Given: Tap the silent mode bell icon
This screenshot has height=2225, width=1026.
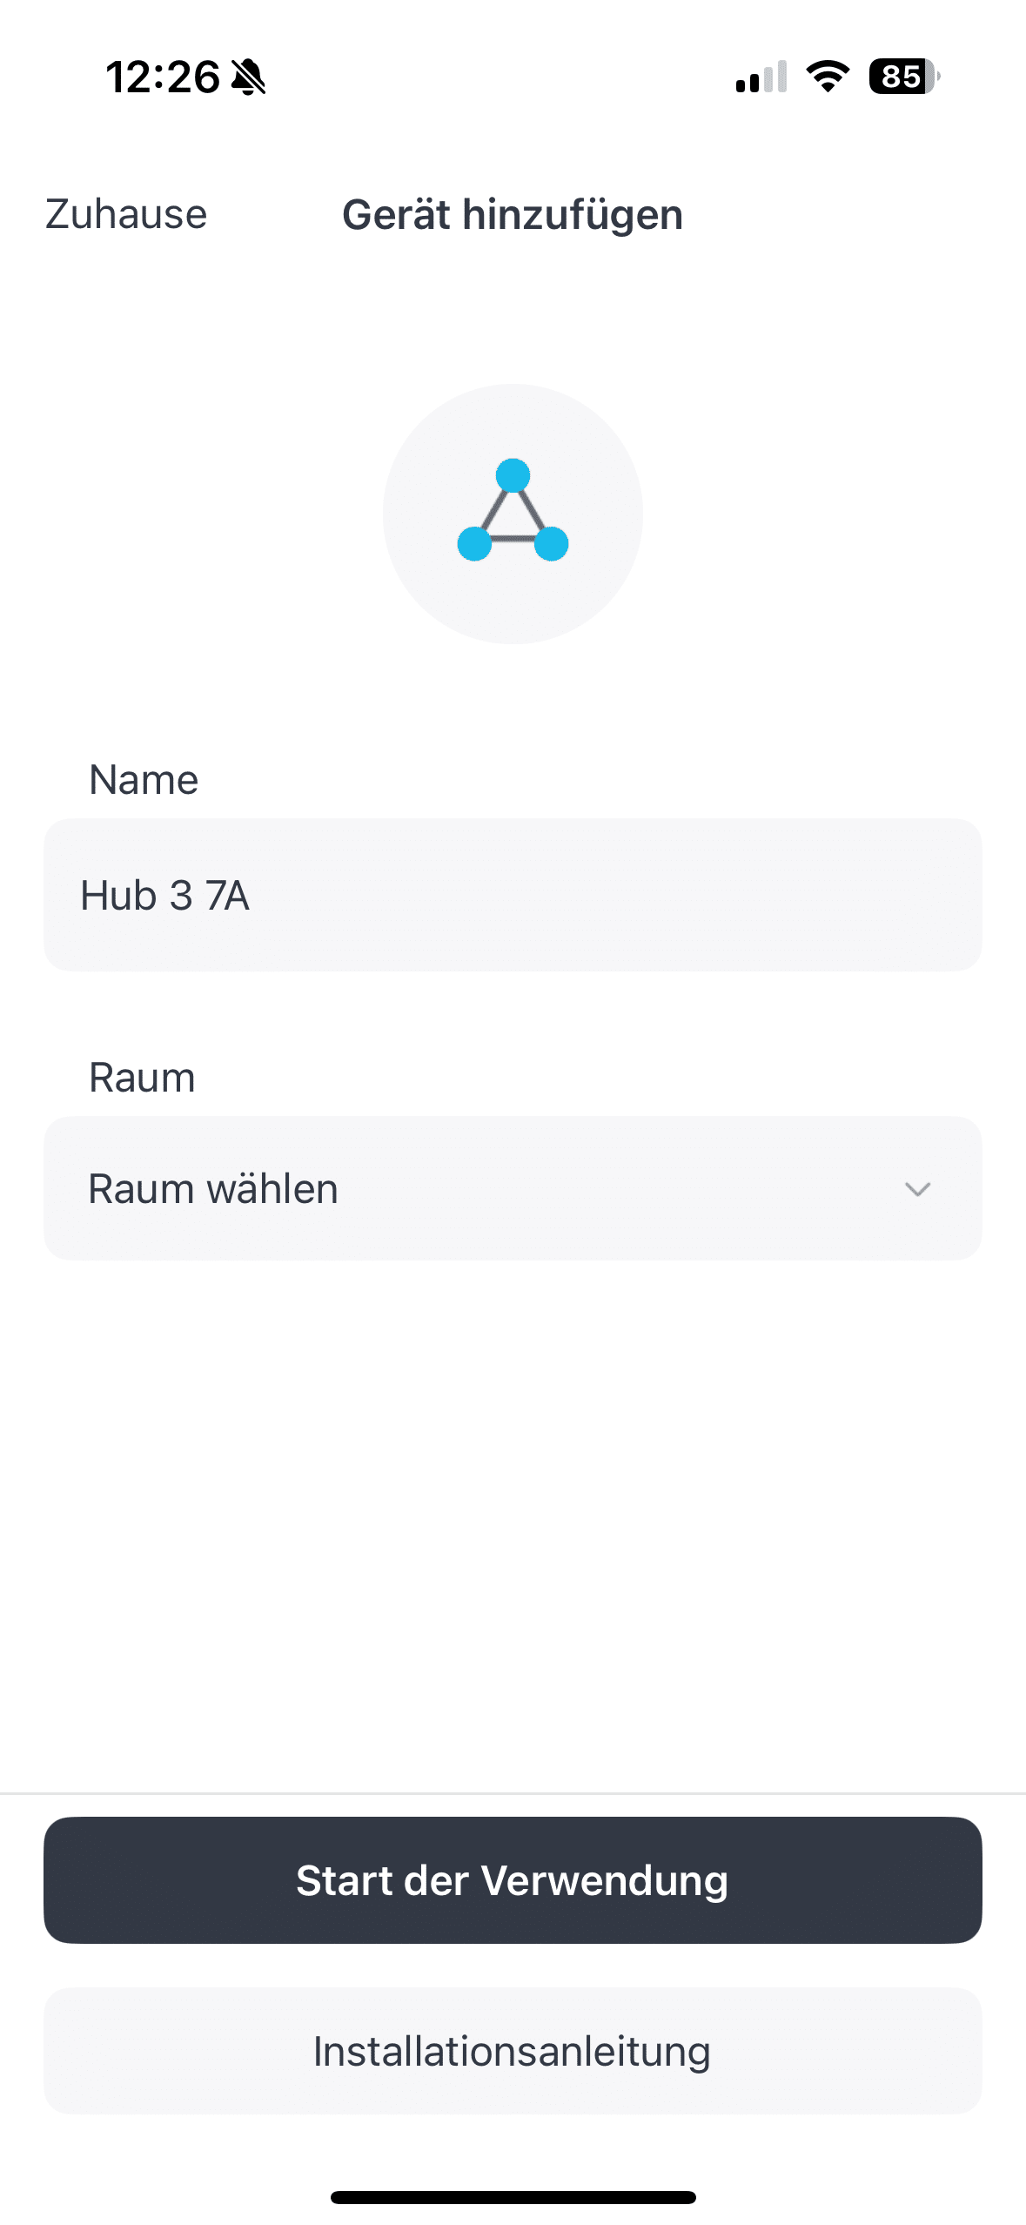Looking at the screenshot, I should (249, 77).
